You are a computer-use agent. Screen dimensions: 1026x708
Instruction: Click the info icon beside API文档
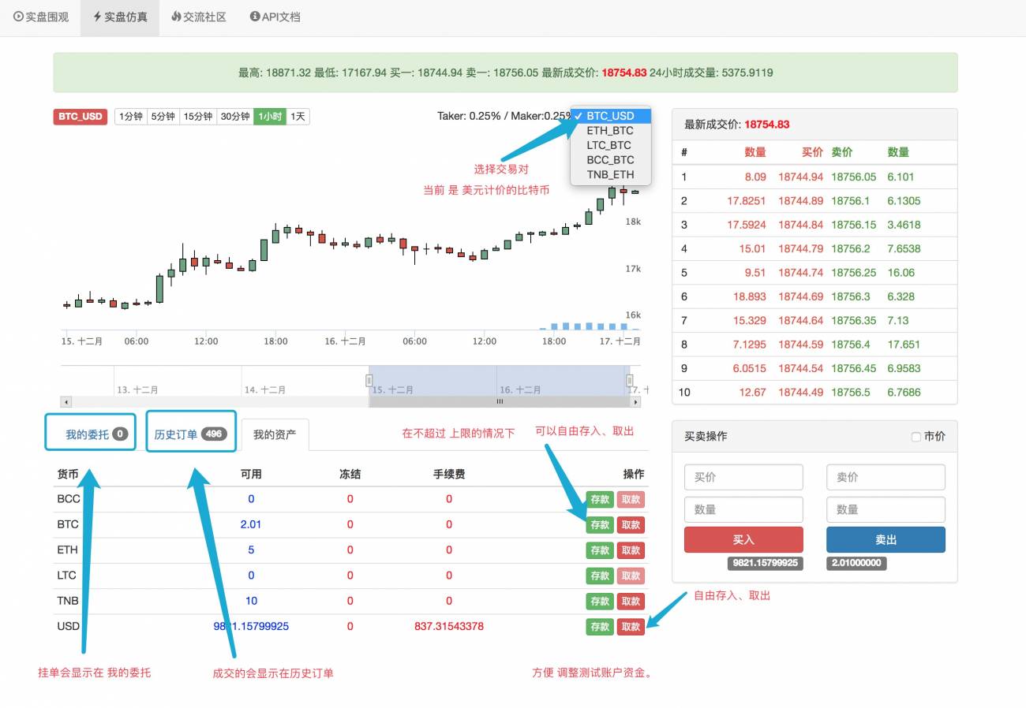pos(253,17)
